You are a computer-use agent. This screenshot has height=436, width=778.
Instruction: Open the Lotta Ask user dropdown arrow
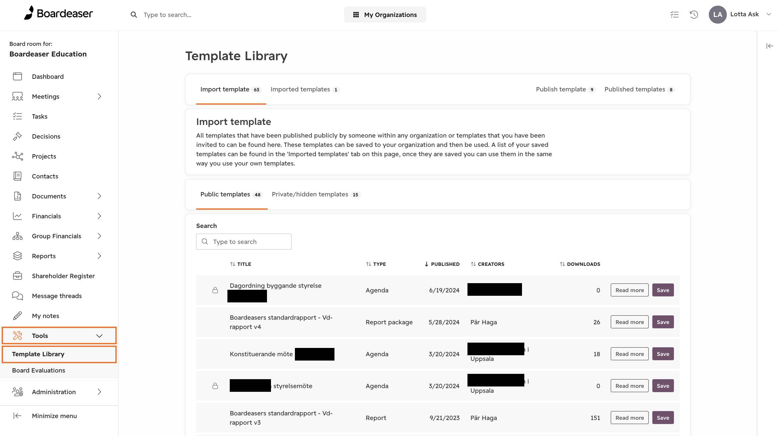(769, 14)
